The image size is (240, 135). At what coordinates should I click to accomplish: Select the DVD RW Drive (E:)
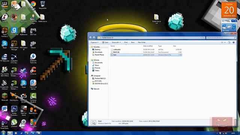coord(100,84)
